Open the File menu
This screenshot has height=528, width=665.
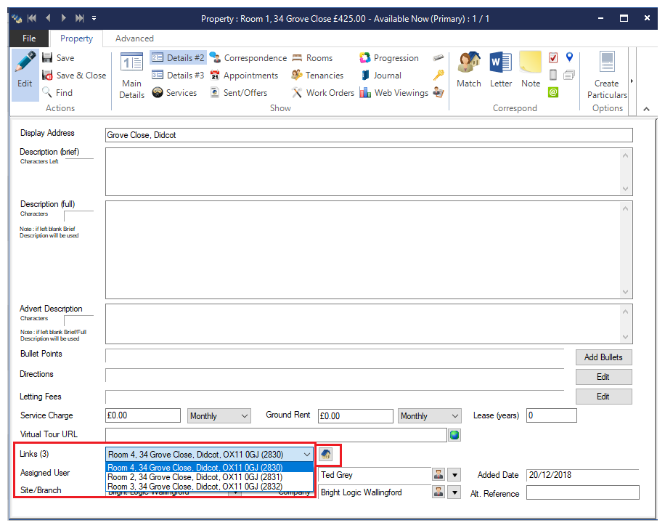(x=29, y=38)
